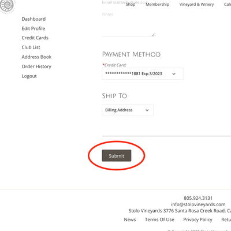This screenshot has width=231, height=231.
Task: Open the Dashboard page
Action: [33, 19]
